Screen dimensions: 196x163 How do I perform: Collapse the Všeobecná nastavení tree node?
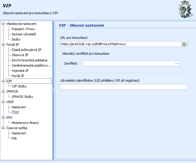click(3, 24)
